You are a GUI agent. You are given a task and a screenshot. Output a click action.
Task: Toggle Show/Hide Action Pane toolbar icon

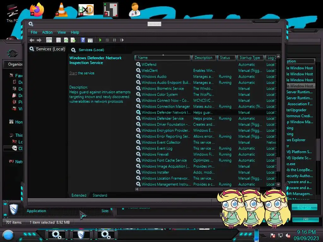click(x=90, y=40)
